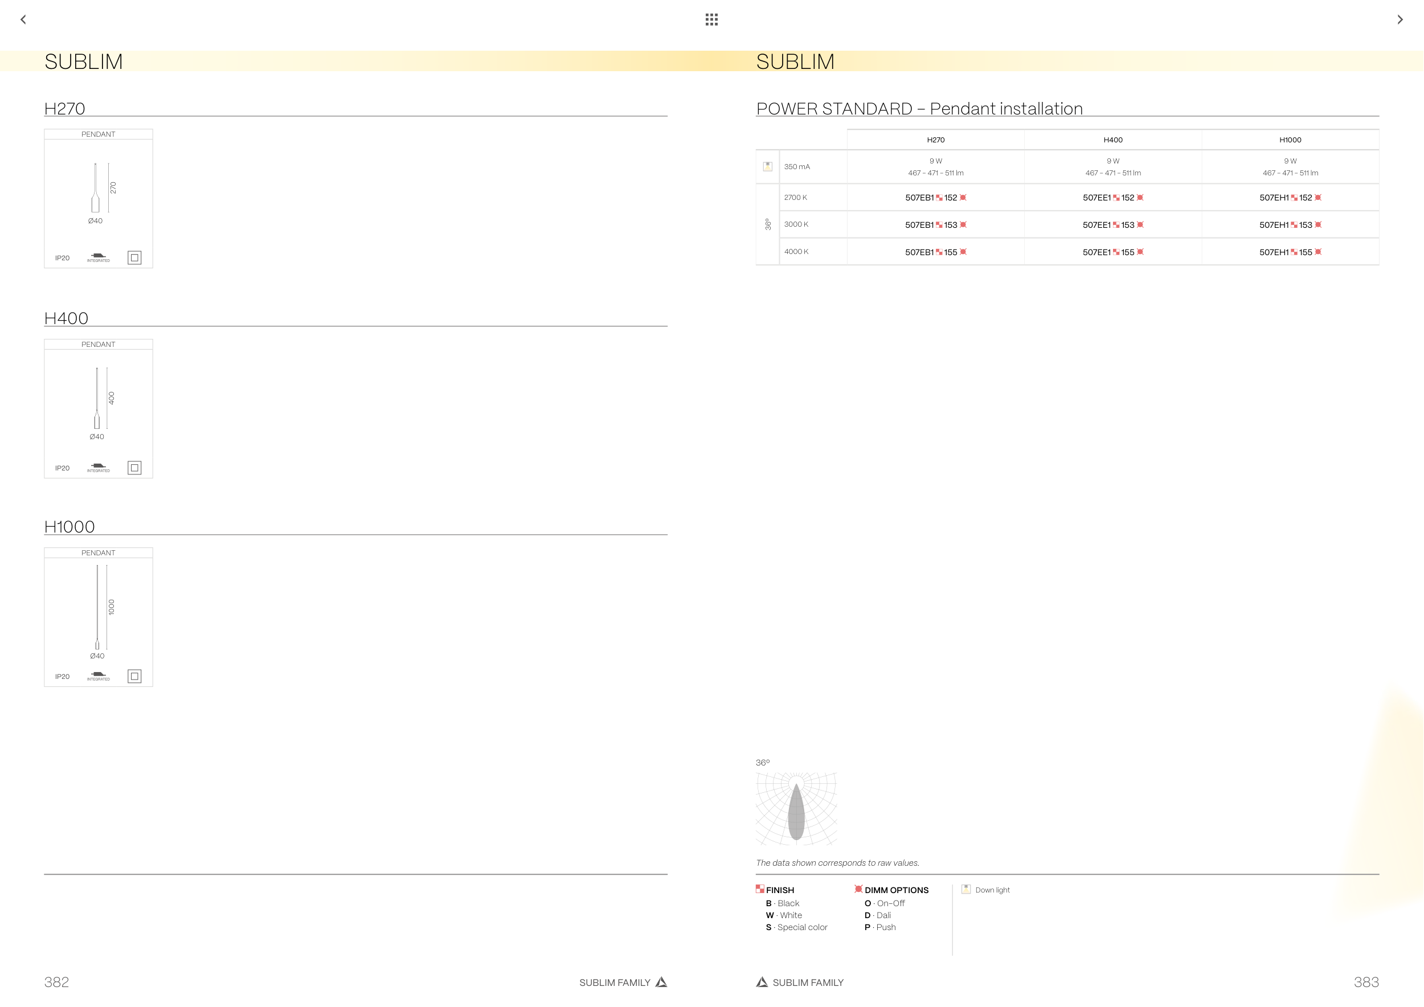The height and width of the screenshot is (1007, 1424).
Task: Click the Sublim Family logo on page 383
Action: tap(762, 981)
